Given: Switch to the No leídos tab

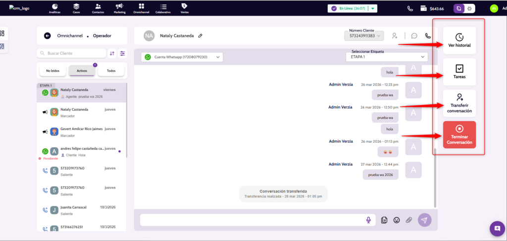Looking at the screenshot, I should (52, 71).
